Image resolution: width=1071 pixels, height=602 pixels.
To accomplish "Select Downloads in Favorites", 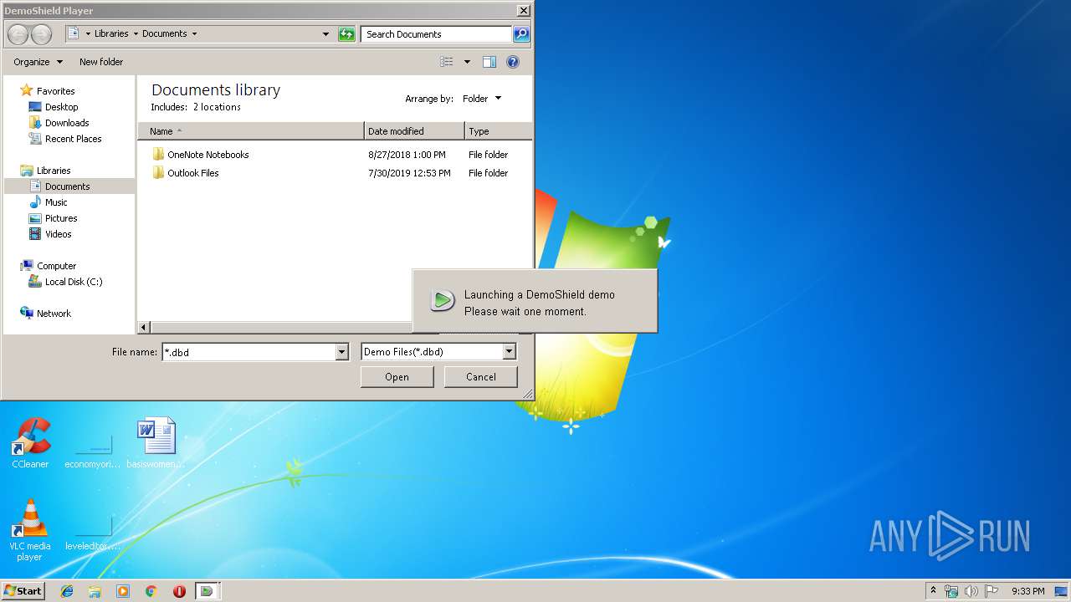I will click(67, 123).
